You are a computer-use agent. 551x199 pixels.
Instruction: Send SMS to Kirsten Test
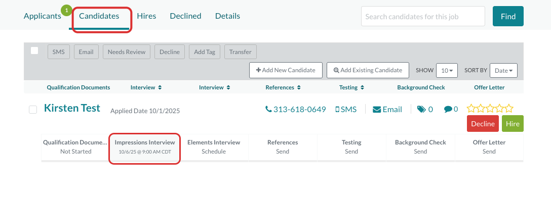(346, 109)
